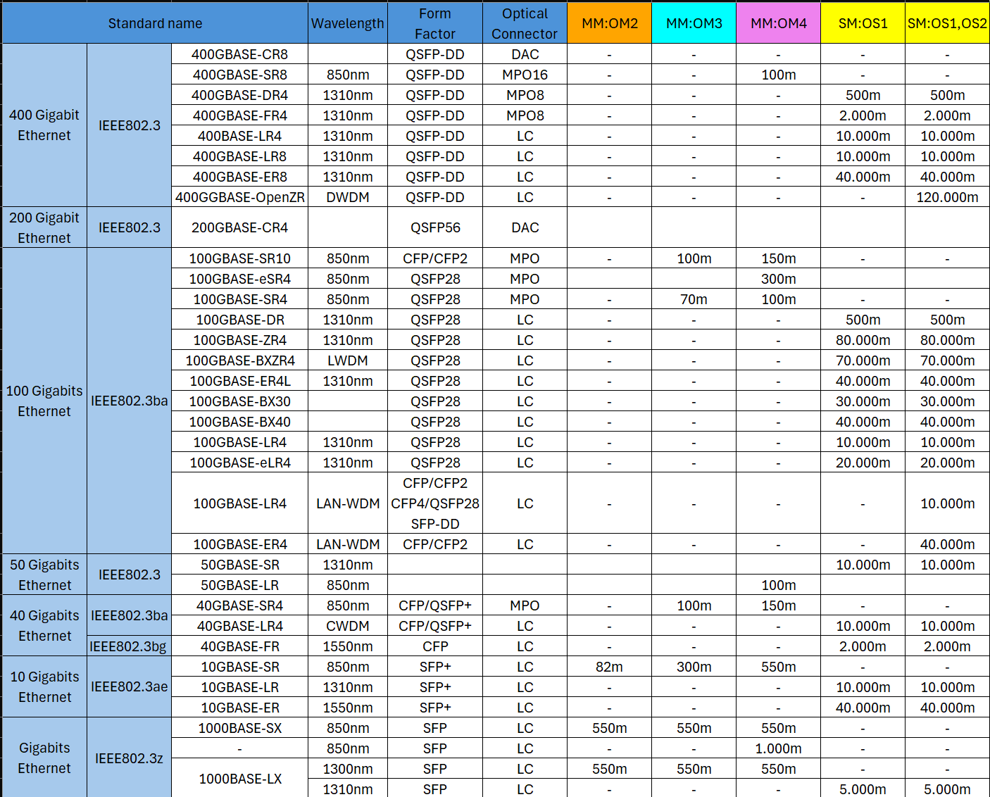Select the CFP/CFP2 CFP4/QSFP28 SFP-DD cell
Viewport: 990px width, 797px height.
pyautogui.click(x=435, y=503)
